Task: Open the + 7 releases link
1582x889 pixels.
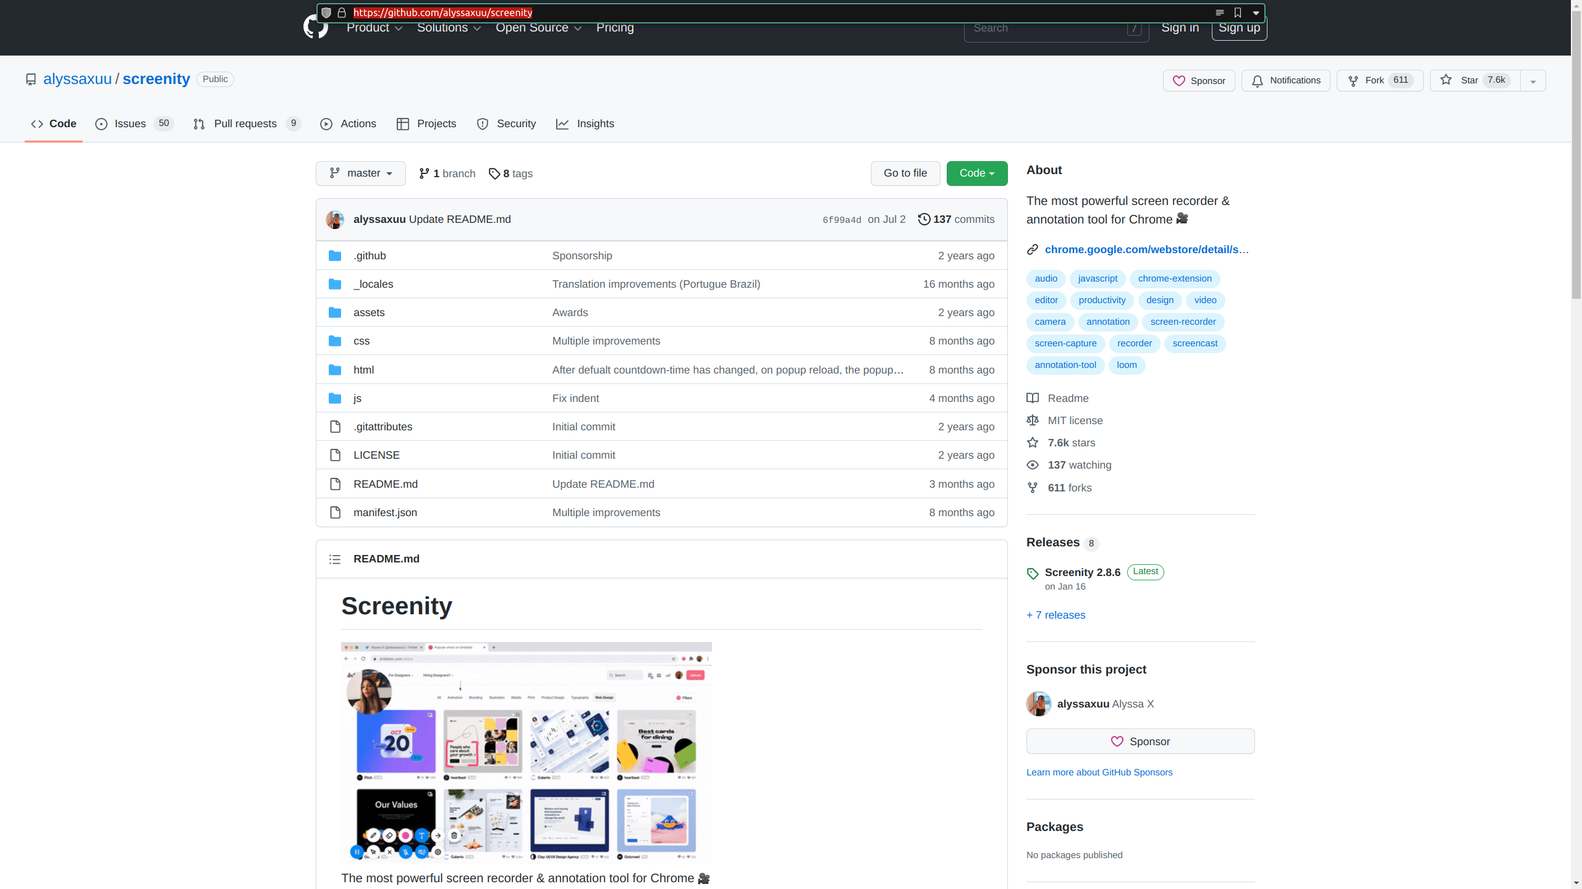Action: pyautogui.click(x=1055, y=615)
